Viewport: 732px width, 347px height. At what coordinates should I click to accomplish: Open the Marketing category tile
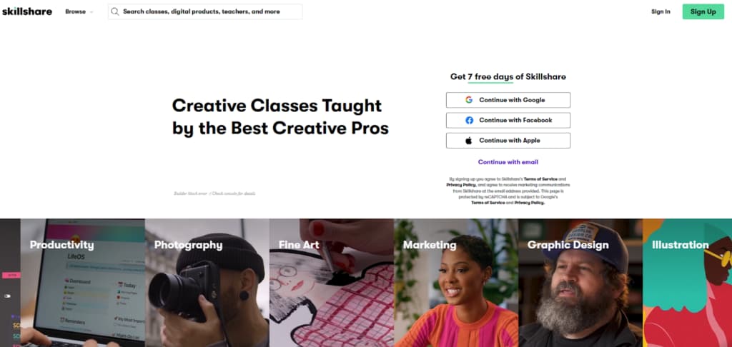456,283
